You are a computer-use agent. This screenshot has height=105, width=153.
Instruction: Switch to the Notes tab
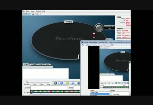tap(34, 64)
